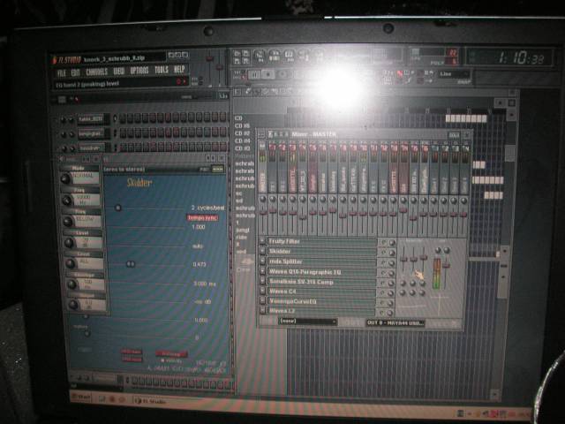Click the Windows Start button
The width and height of the screenshot is (565, 424).
coord(80,397)
